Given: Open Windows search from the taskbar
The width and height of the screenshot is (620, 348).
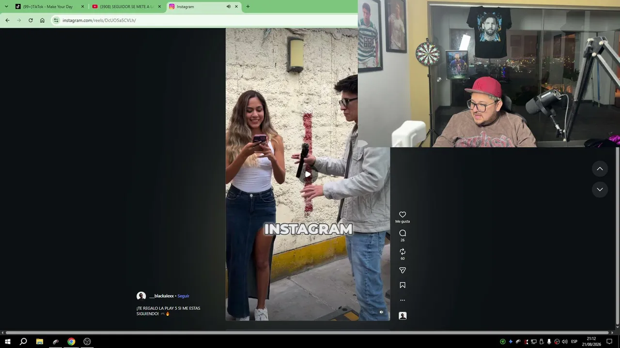Looking at the screenshot, I should click(23, 342).
